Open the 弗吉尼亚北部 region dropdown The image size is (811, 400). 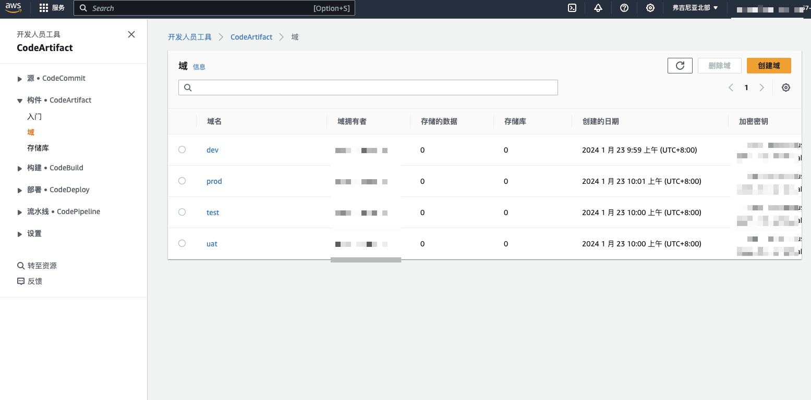click(x=695, y=8)
